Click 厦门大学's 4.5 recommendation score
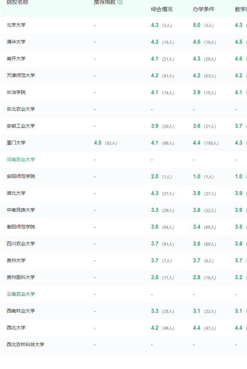247x369 pixels. (x=98, y=143)
